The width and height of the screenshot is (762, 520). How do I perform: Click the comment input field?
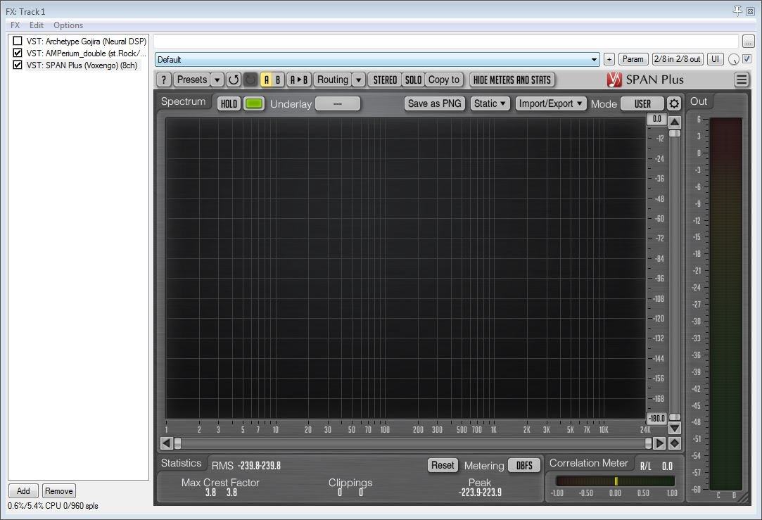(x=446, y=42)
